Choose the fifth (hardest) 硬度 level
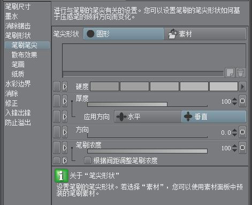252x205 pixels. [224, 86]
